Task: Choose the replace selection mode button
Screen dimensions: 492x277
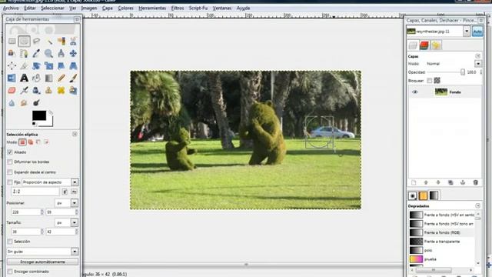Action: pos(22,142)
